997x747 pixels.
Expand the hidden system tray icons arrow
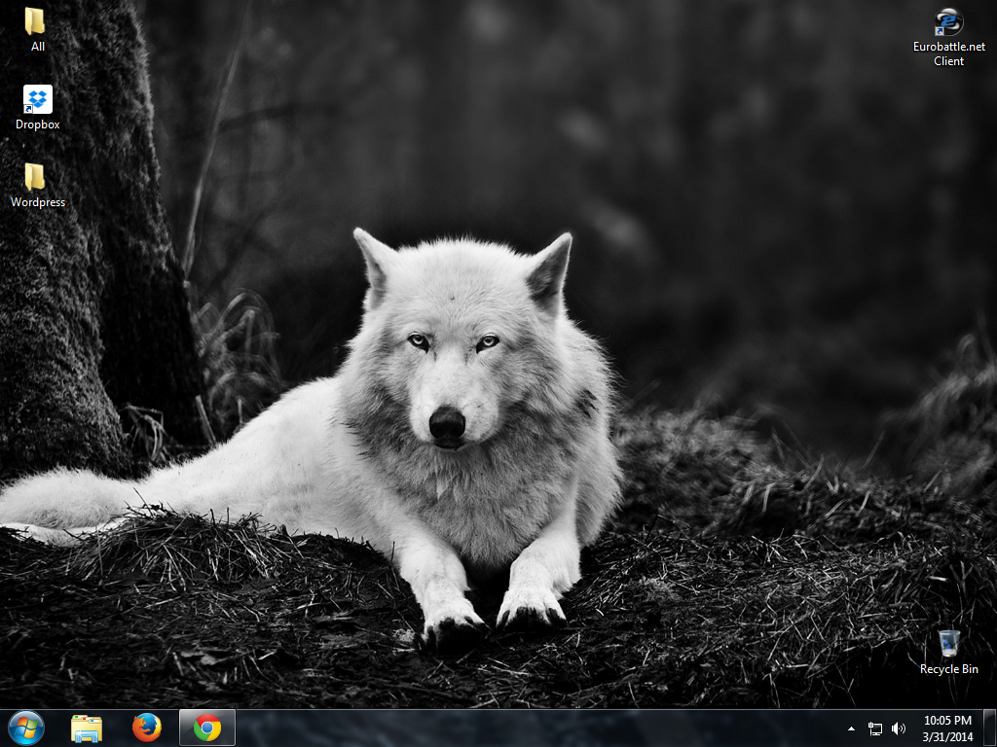click(x=852, y=728)
